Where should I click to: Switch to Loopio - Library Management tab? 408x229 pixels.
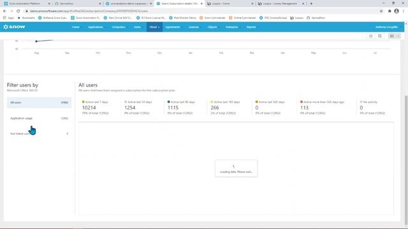point(280,4)
